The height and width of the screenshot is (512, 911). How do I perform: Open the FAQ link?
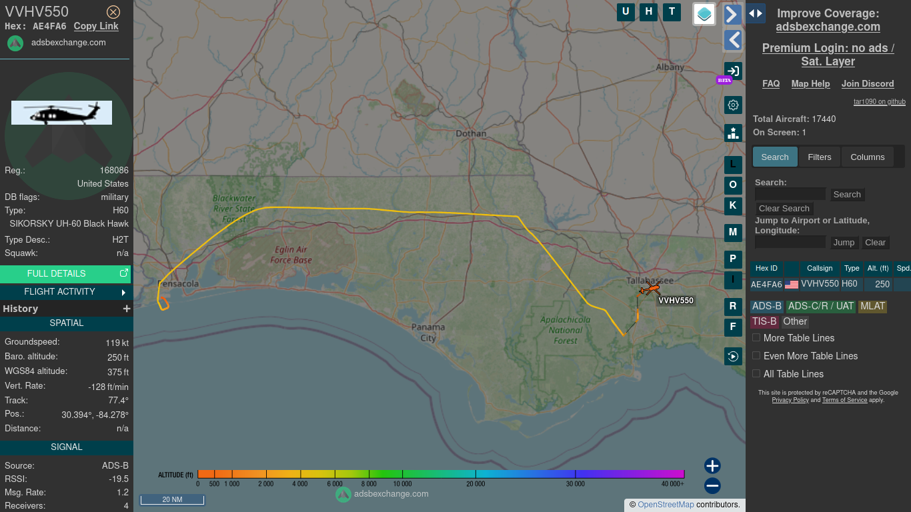[771, 83]
